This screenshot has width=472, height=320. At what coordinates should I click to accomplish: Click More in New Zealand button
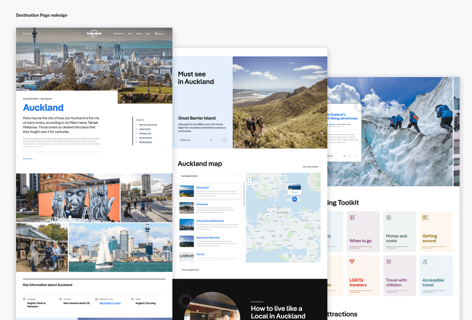coord(310,167)
